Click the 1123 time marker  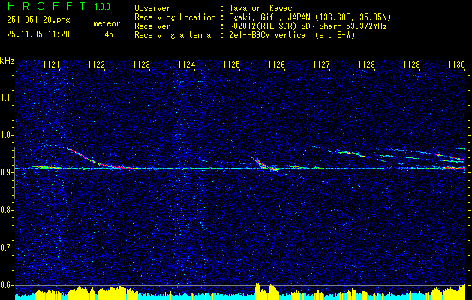tap(141, 64)
